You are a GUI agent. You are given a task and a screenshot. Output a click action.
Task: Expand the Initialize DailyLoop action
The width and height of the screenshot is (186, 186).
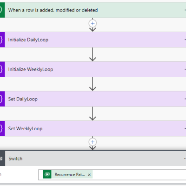[95, 40]
